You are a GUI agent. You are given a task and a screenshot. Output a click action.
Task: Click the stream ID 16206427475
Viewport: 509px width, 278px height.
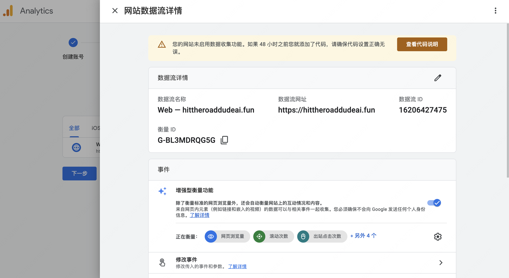[423, 110]
